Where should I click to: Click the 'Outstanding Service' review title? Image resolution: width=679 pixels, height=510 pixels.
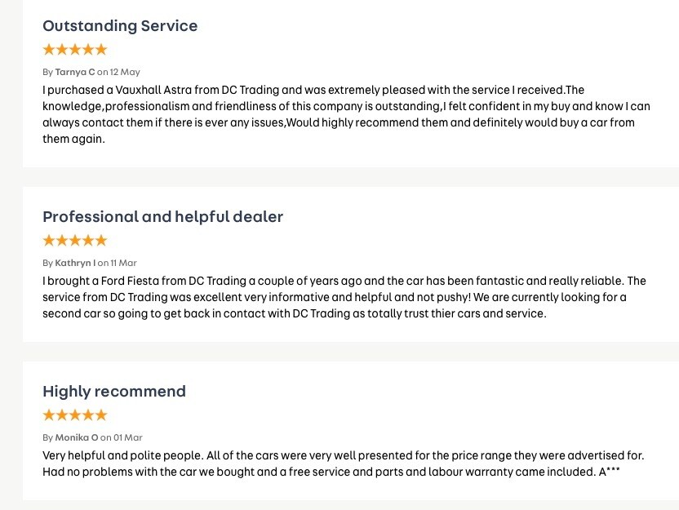pyautogui.click(x=120, y=26)
